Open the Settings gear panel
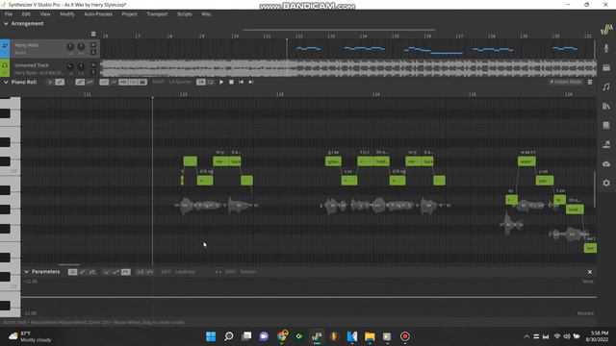This screenshot has height=346, width=616. 606,183
